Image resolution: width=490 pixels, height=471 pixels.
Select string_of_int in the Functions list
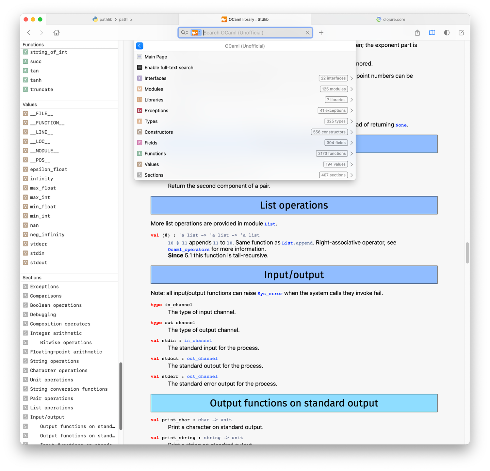click(x=49, y=52)
